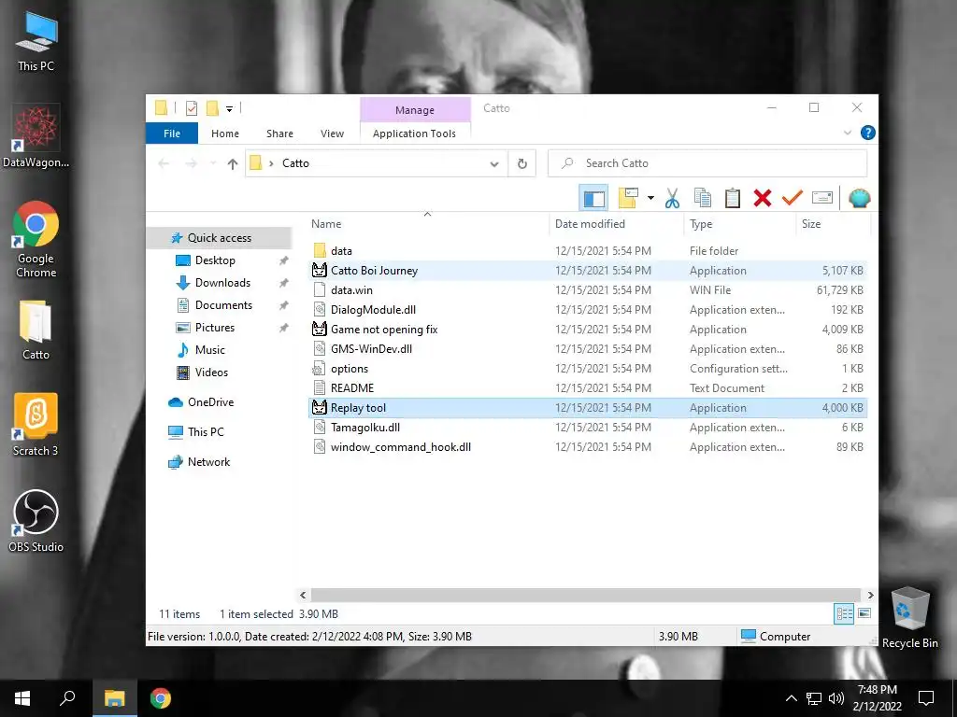Select Network in navigation pane

pyautogui.click(x=208, y=462)
